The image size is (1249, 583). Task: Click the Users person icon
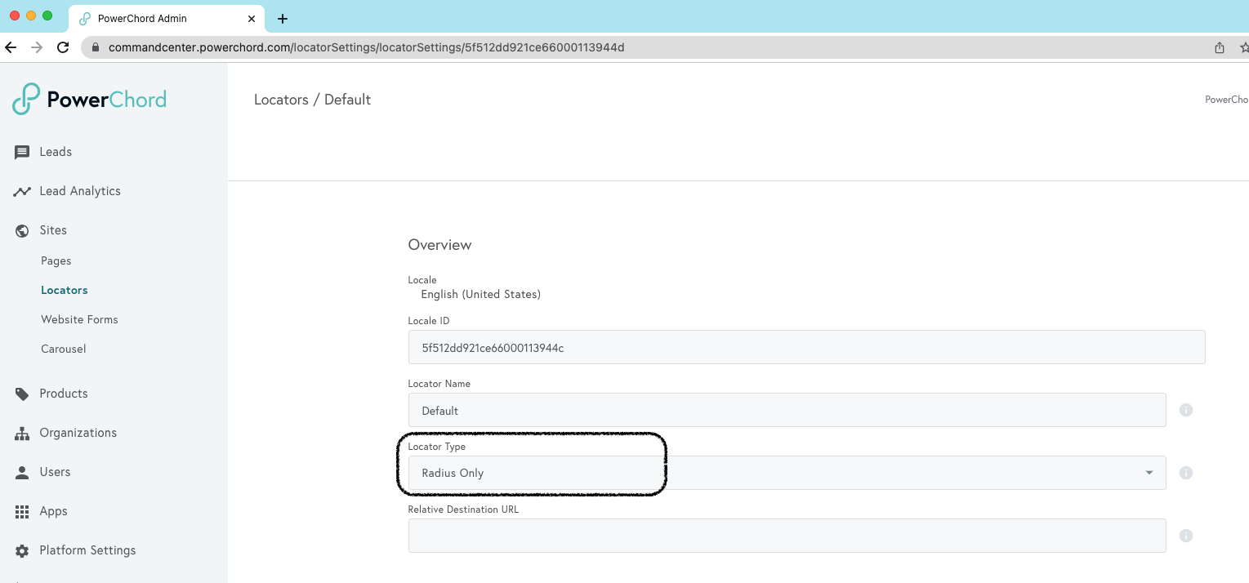[x=22, y=472]
